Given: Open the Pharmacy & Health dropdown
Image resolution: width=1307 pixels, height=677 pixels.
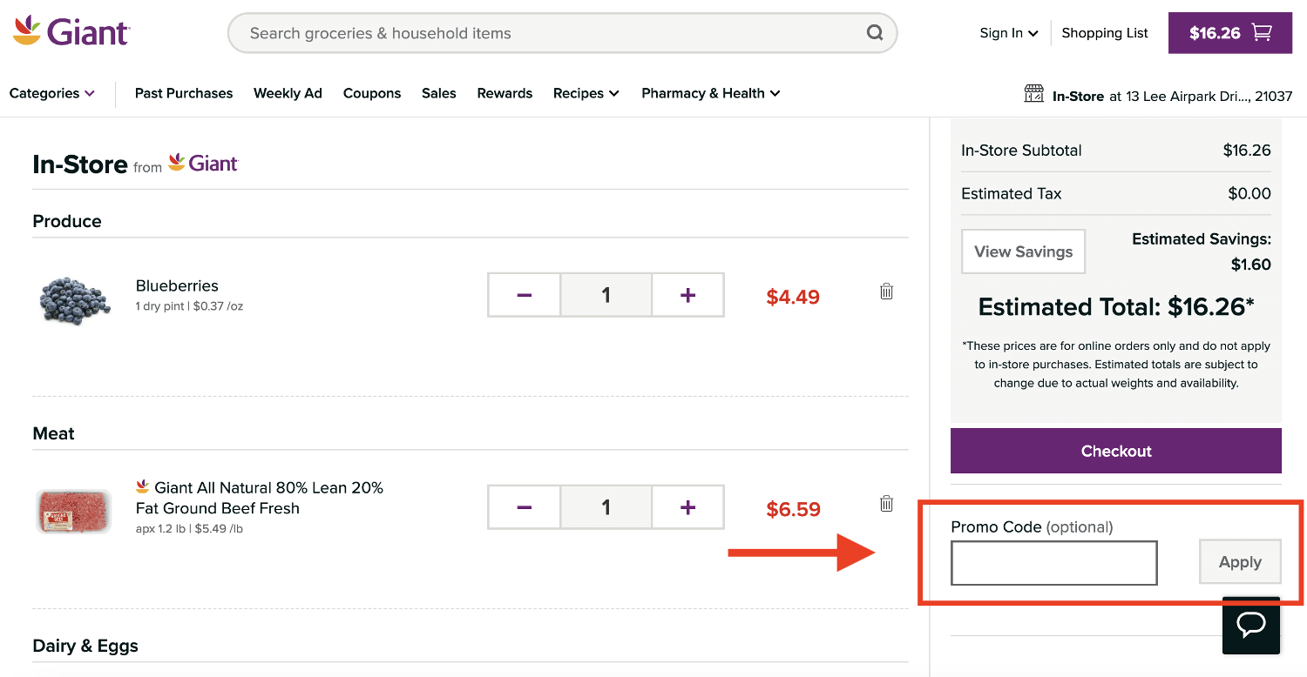Looking at the screenshot, I should tap(709, 93).
